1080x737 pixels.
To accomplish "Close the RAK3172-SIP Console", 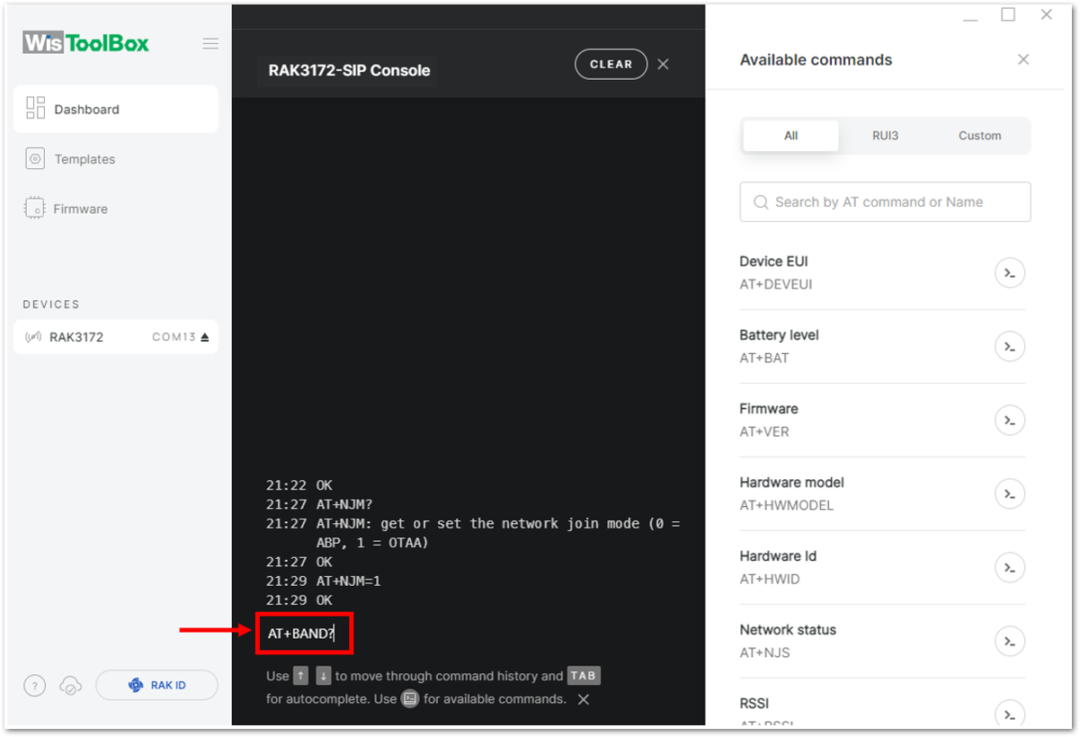I will pyautogui.click(x=663, y=64).
